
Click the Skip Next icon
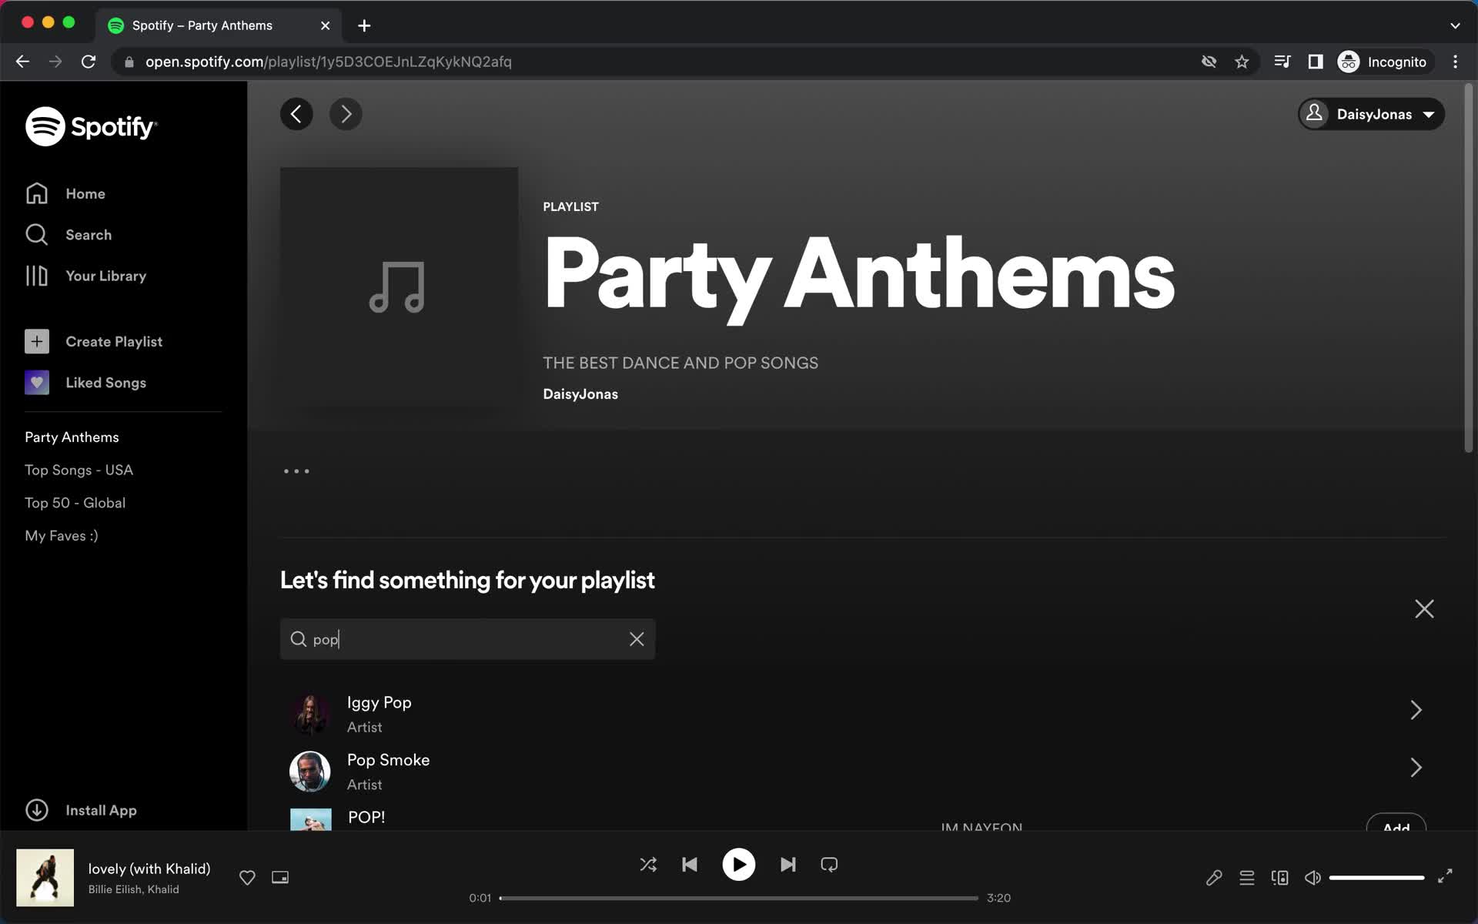pos(787,865)
